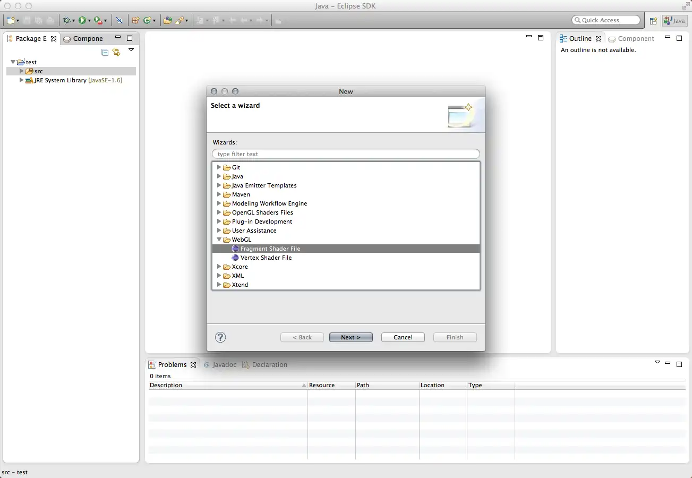Click the Open Perspective icon
The height and width of the screenshot is (478, 692).
pos(653,21)
